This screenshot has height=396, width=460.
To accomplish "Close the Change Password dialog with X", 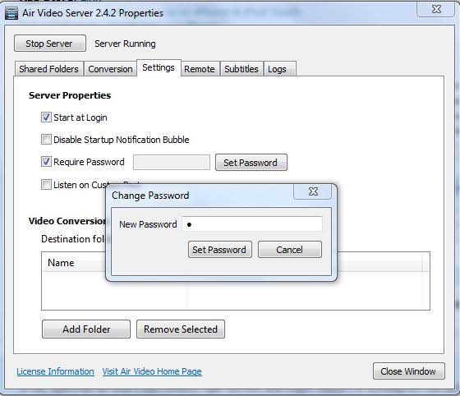I will click(313, 191).
